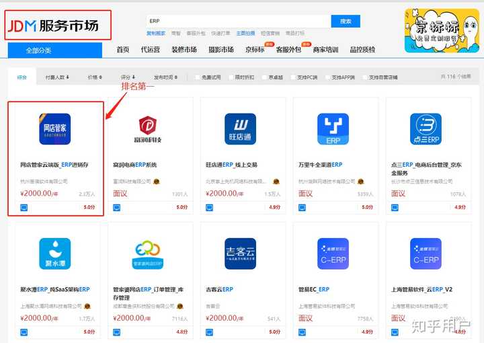Open the 吉客云 product logo
484x343 pixels.
pyautogui.click(x=240, y=254)
